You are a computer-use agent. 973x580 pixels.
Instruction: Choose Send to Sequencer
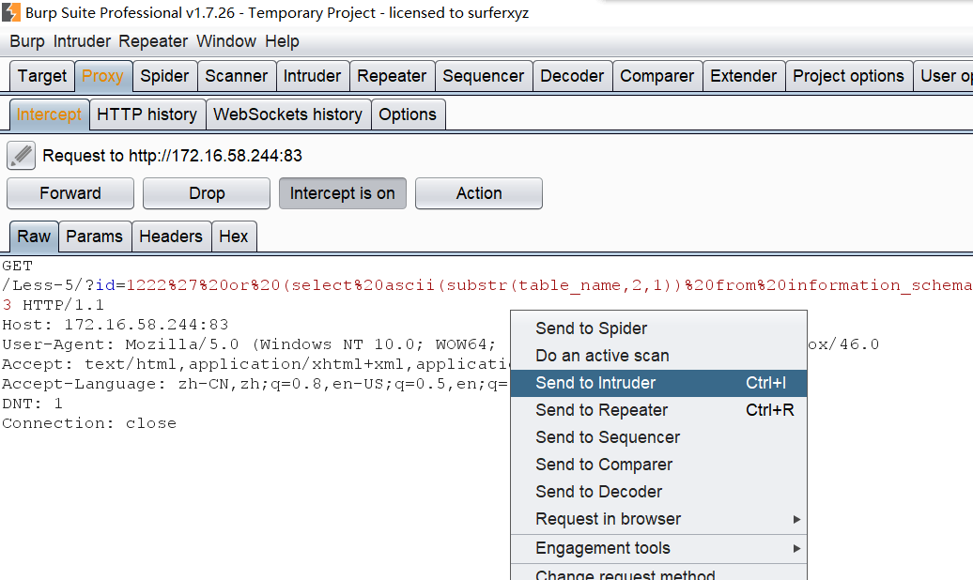coord(658,438)
